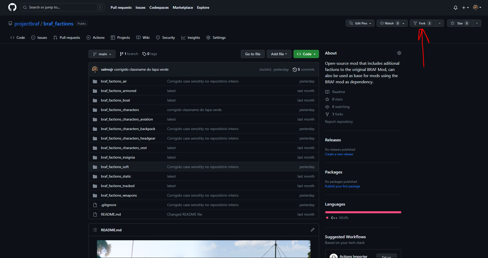Click Report repository link
Image resolution: width=488 pixels, height=258 pixels.
click(339, 122)
